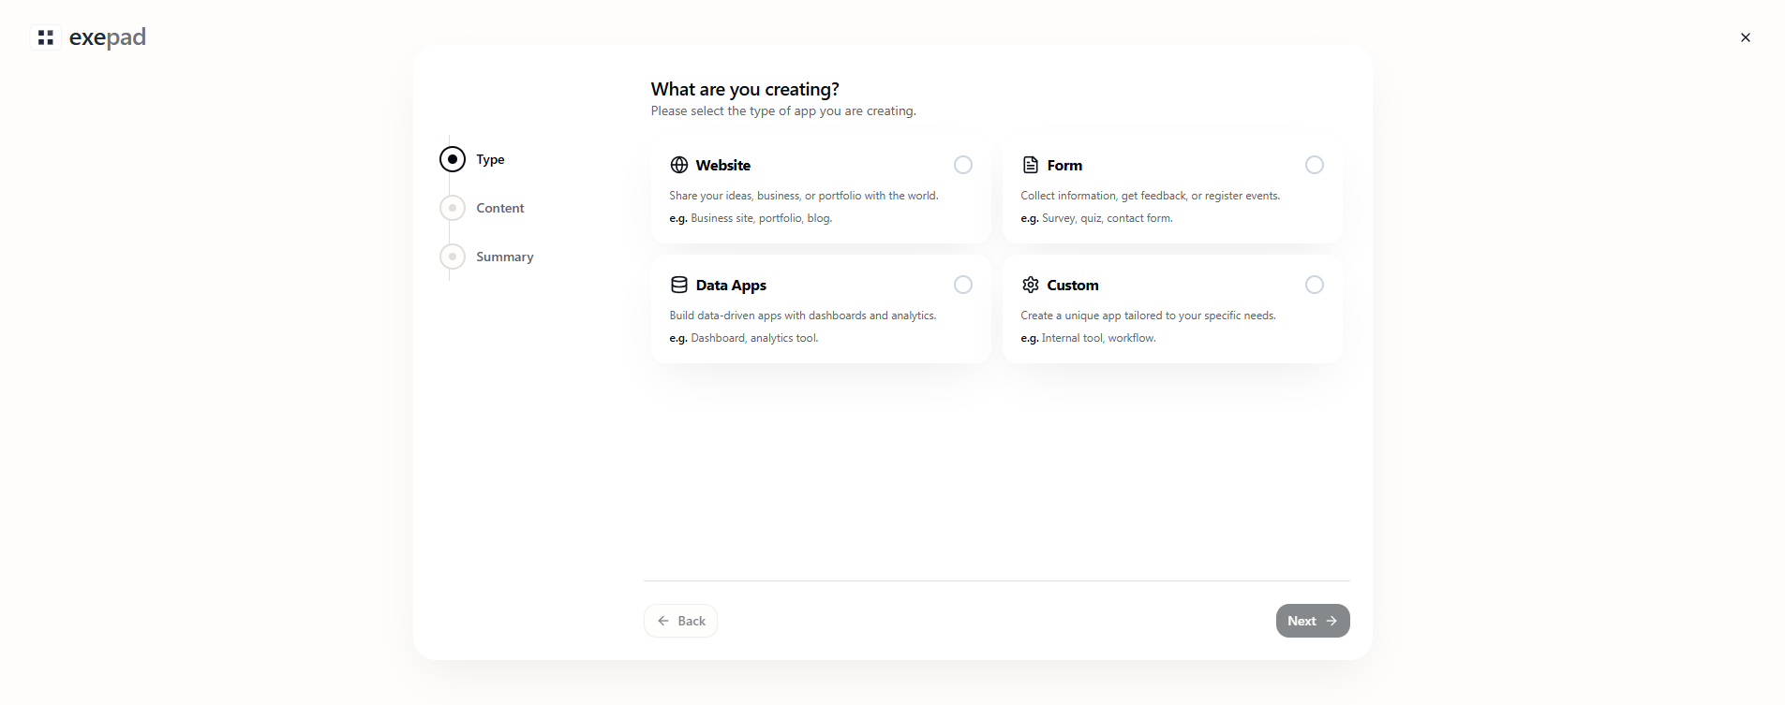The height and width of the screenshot is (705, 1785).
Task: Go to the Content step label
Action: click(x=500, y=208)
